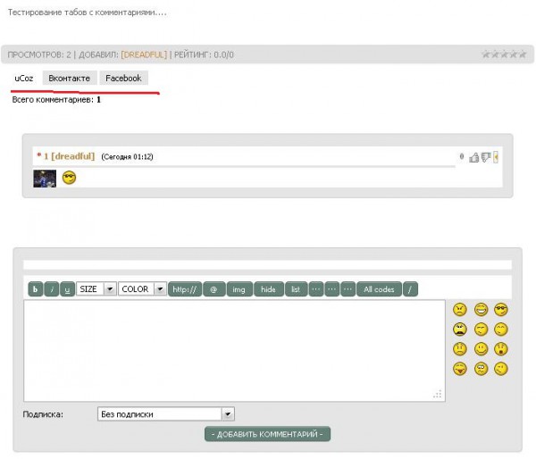Insert the crying open-mouth smiley
This screenshot has height=459, width=536.
pyautogui.click(x=460, y=330)
